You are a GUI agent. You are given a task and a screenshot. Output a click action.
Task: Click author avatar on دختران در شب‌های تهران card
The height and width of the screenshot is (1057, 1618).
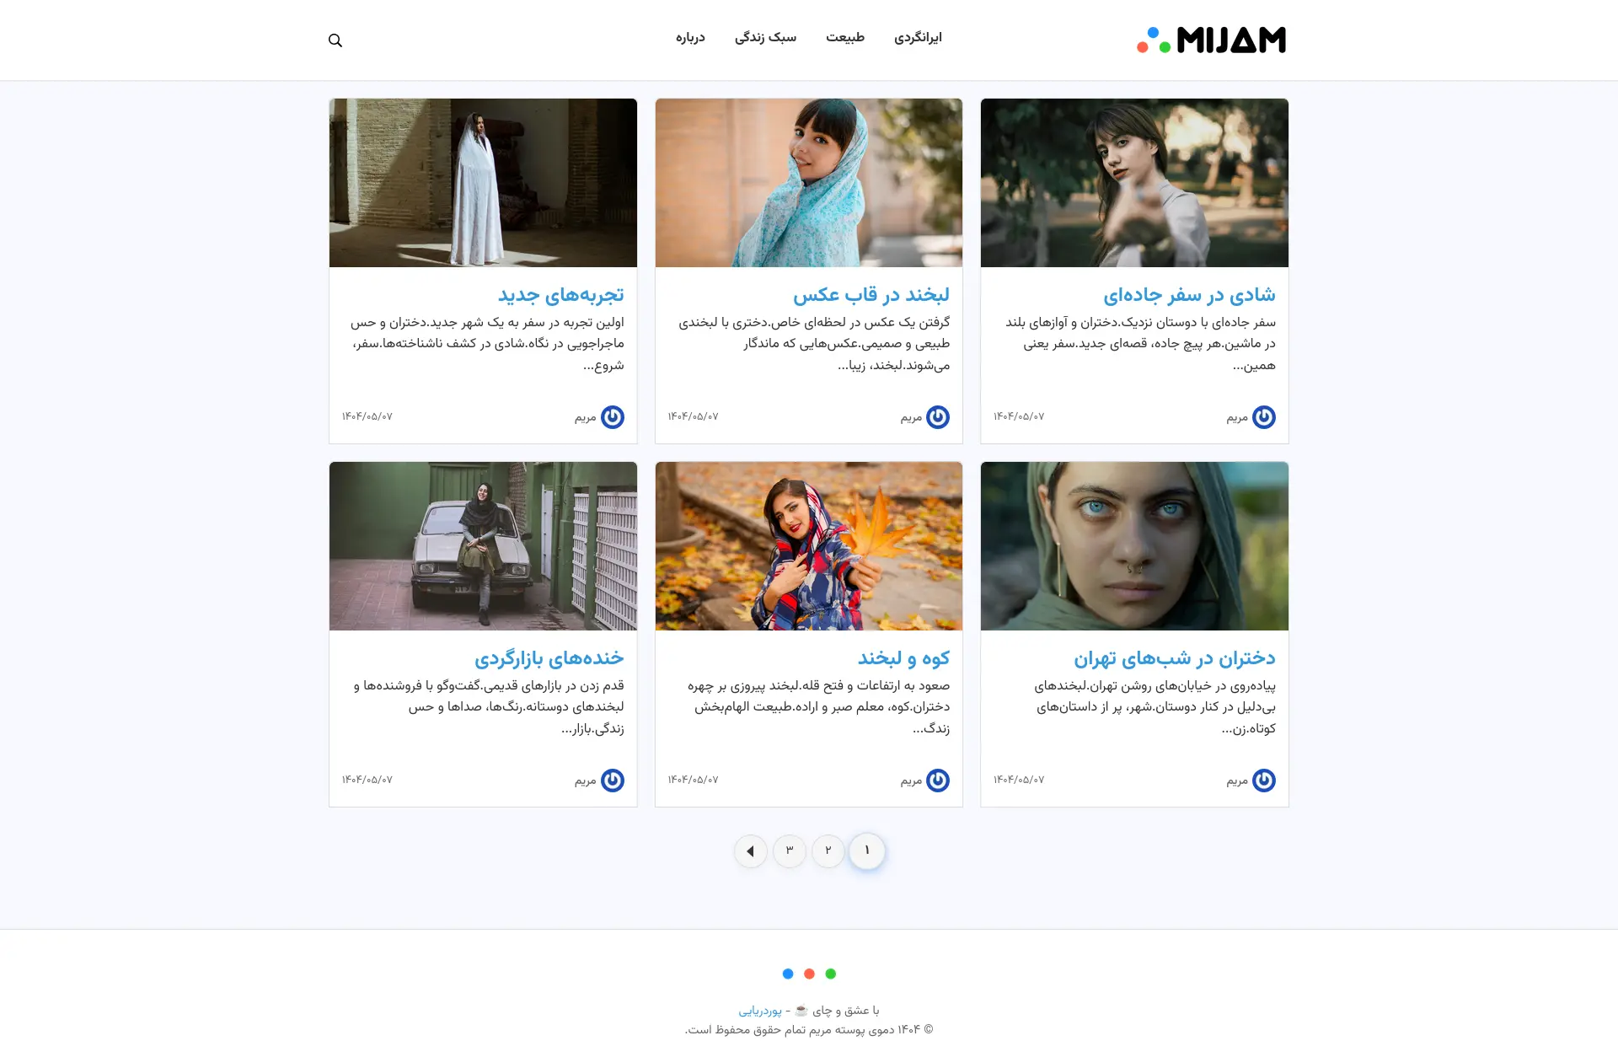1264,781
